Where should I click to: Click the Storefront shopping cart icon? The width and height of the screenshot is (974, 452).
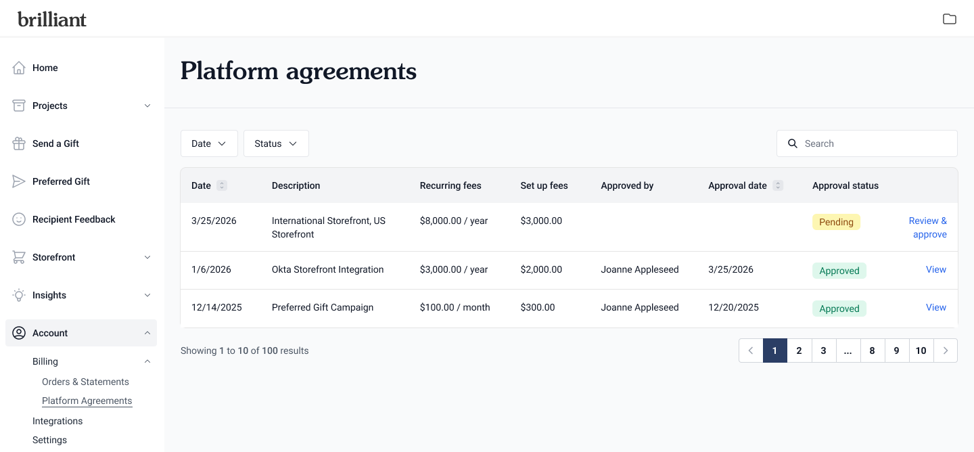click(19, 257)
